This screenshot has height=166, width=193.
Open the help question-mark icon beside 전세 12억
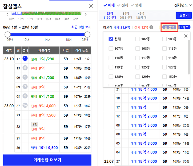point(151,27)
